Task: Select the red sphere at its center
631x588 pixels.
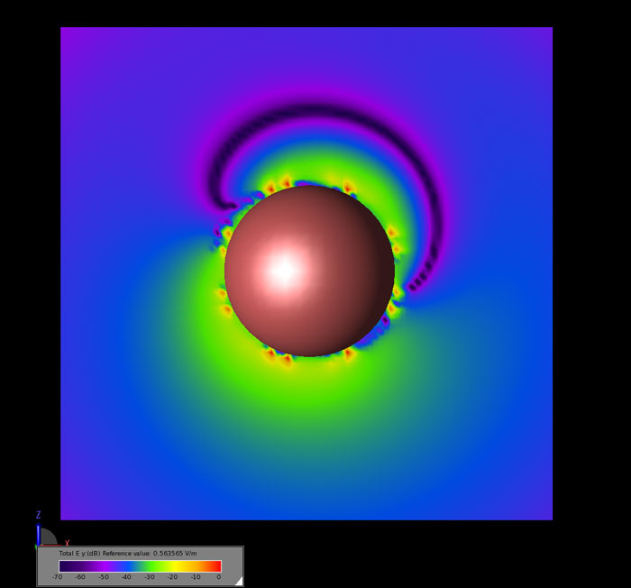Action: (x=309, y=271)
